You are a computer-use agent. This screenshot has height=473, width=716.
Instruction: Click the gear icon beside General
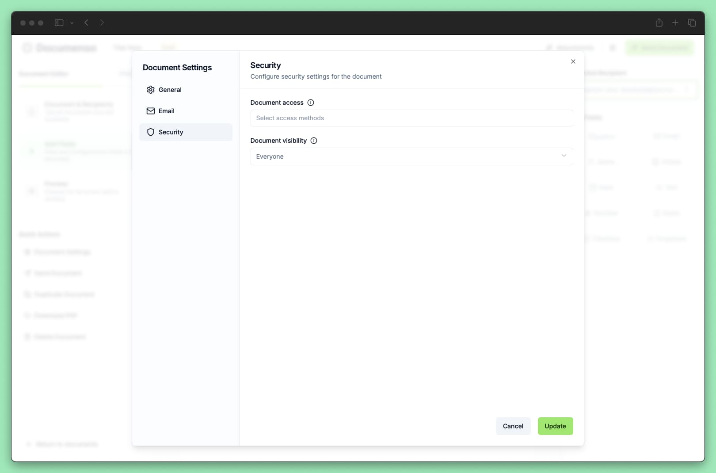[x=151, y=90]
